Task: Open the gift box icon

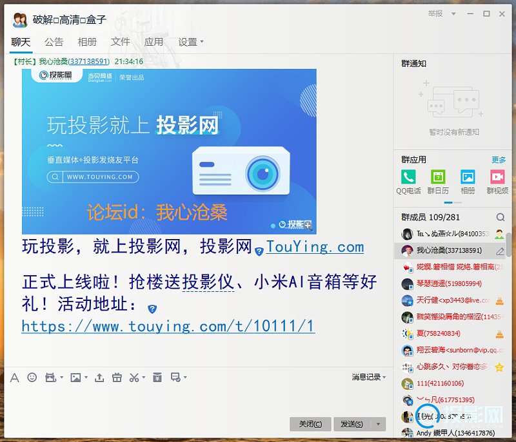Action: point(117,378)
